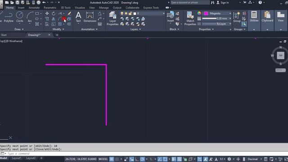Click the Insert block tool
Image resolution: width=288 pixels, height=162 pixels.
pos(171,17)
